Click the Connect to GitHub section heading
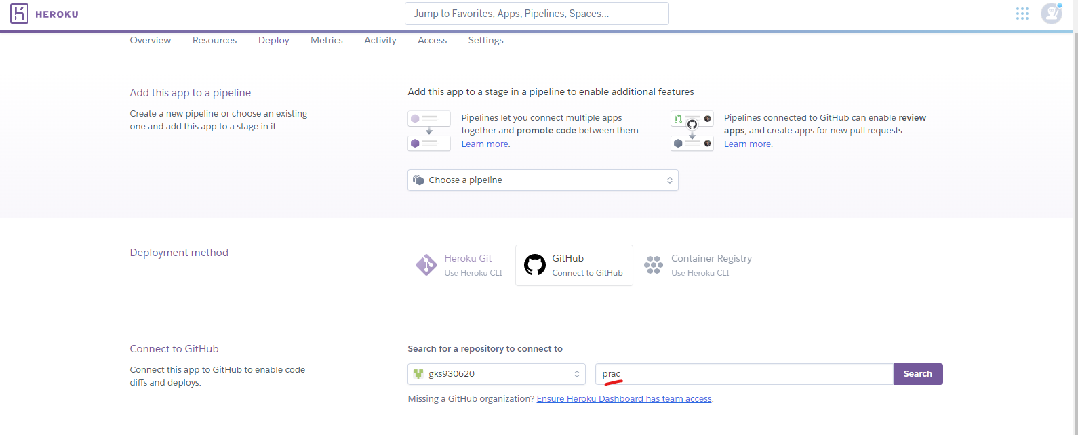Viewport: 1078px width, 435px height. click(x=174, y=349)
